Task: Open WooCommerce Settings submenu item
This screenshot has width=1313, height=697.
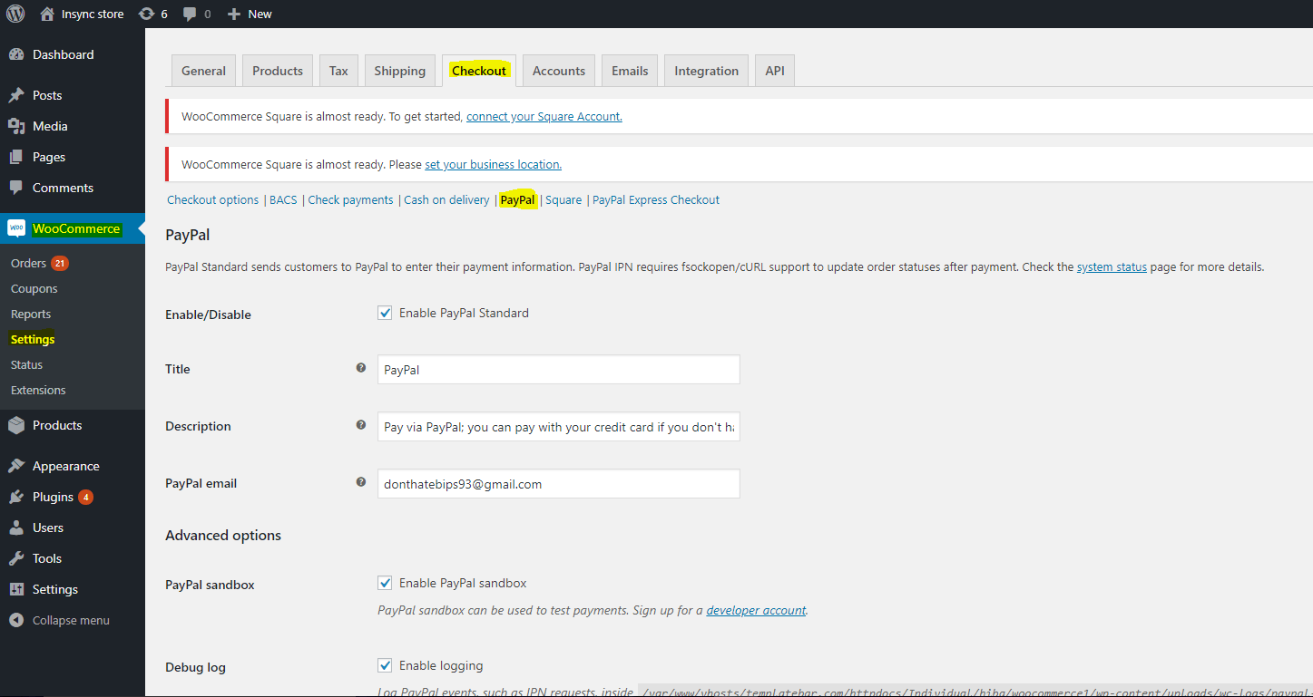Action: click(x=33, y=339)
